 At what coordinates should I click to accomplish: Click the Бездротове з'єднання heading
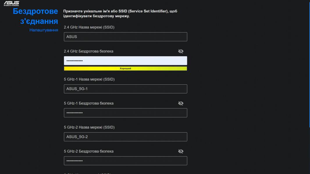tap(35, 16)
